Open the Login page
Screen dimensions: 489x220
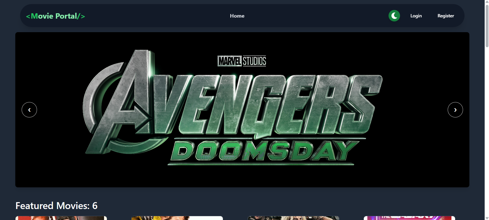416,16
